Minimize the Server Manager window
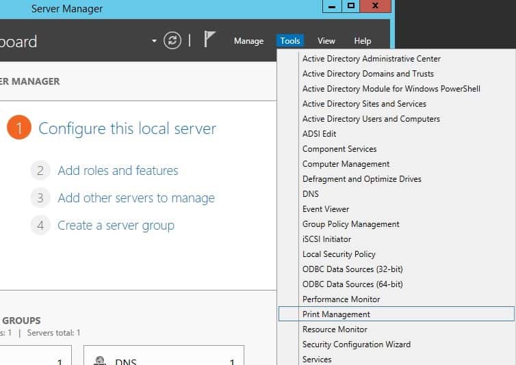This screenshot has height=365, width=516. click(332, 6)
